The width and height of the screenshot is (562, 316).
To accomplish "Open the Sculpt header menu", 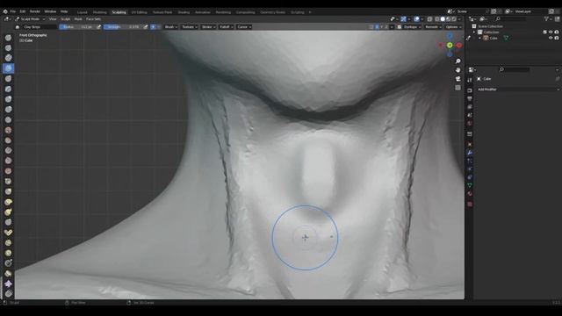I will (65, 19).
